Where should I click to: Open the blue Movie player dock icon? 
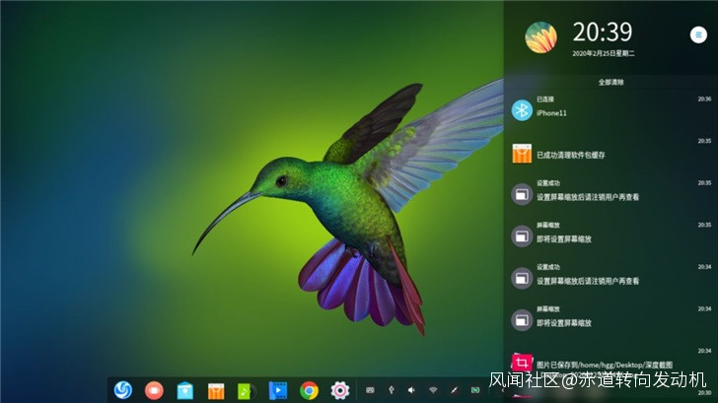277,390
